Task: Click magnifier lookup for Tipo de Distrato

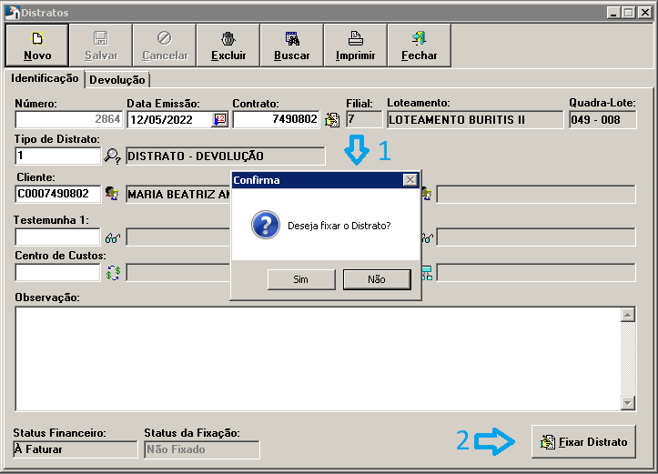Action: tap(113, 156)
